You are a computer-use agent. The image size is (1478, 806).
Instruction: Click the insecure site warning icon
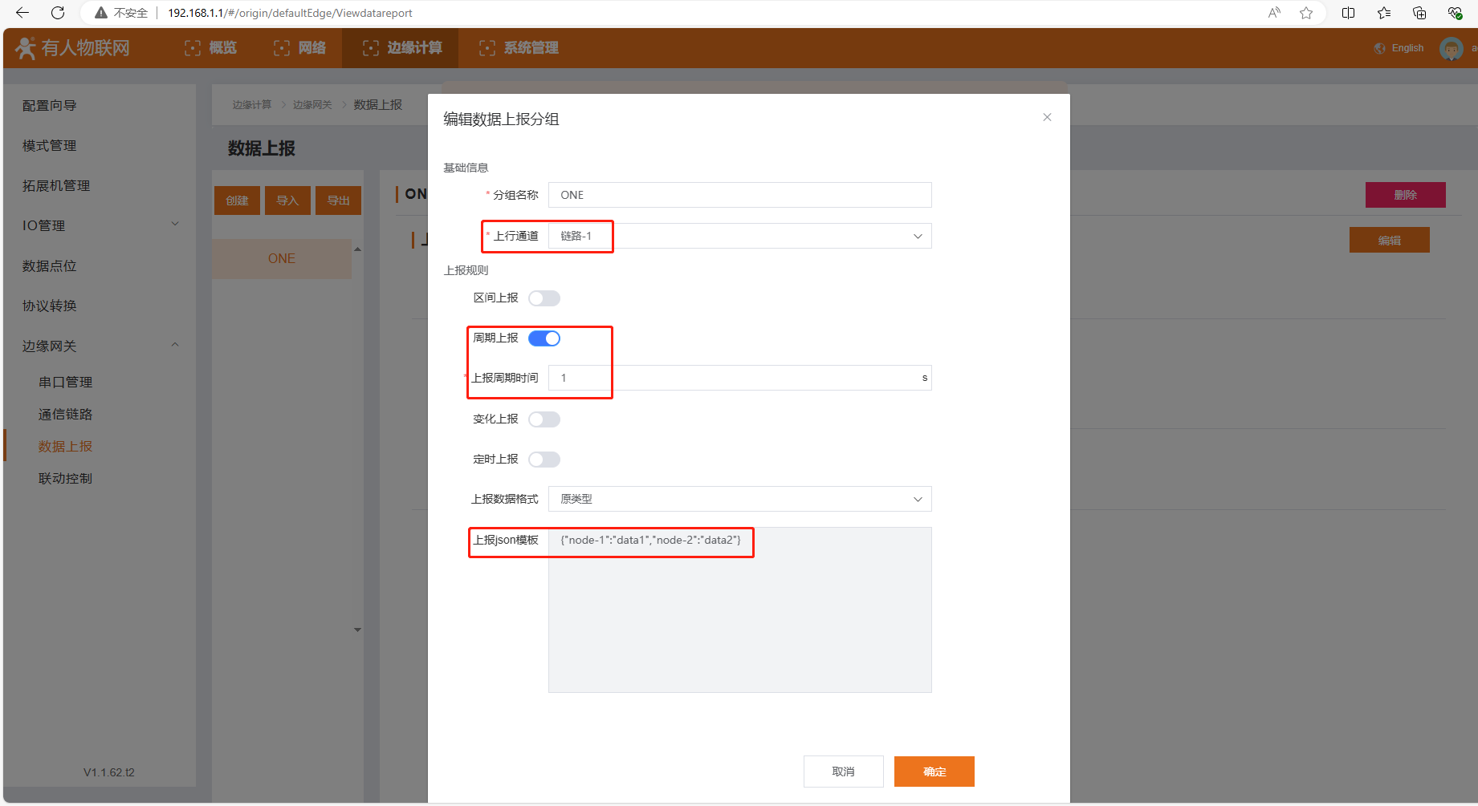coord(101,13)
